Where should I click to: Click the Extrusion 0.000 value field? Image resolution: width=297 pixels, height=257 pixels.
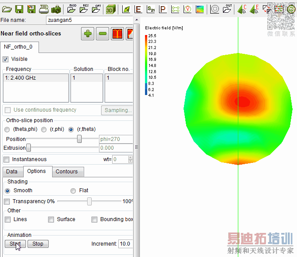116,148
